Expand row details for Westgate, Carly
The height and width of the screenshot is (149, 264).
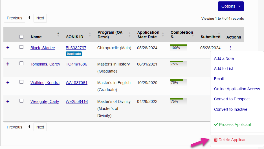pyautogui.click(x=8, y=101)
